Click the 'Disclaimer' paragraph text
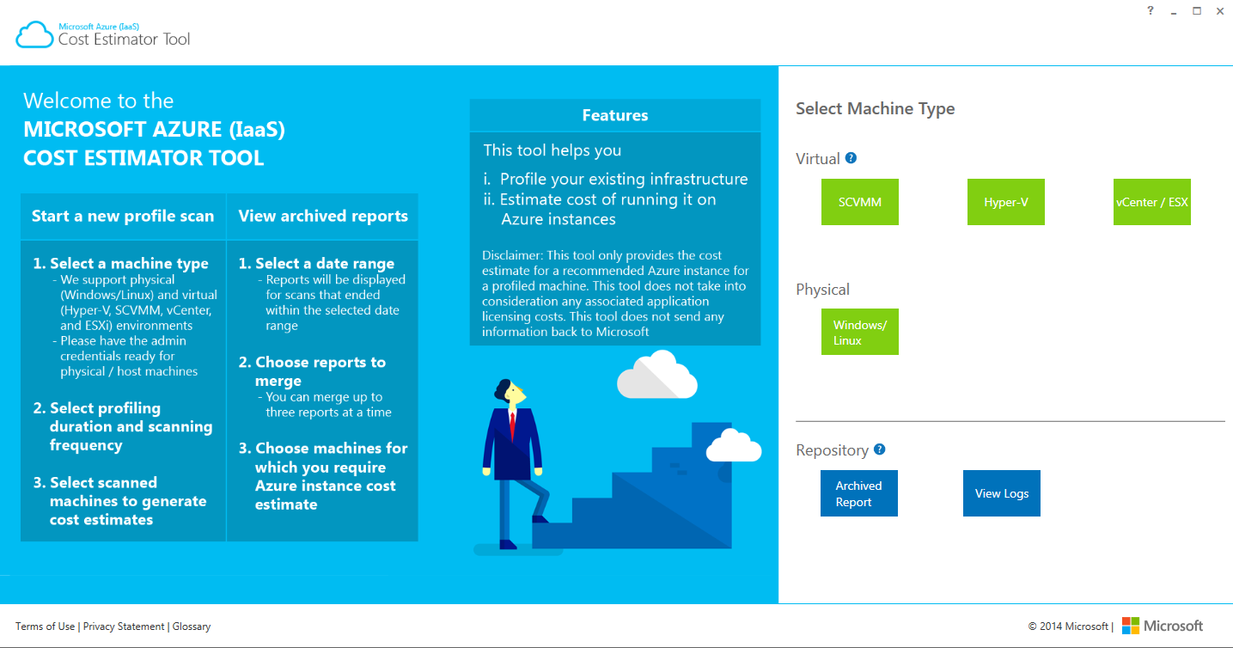The image size is (1233, 648). (615, 293)
